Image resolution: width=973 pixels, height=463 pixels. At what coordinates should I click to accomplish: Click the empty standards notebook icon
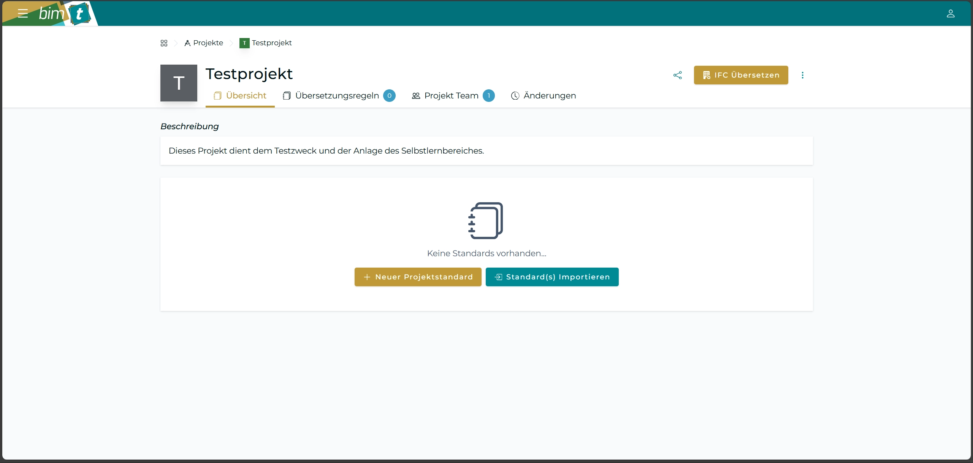486,220
